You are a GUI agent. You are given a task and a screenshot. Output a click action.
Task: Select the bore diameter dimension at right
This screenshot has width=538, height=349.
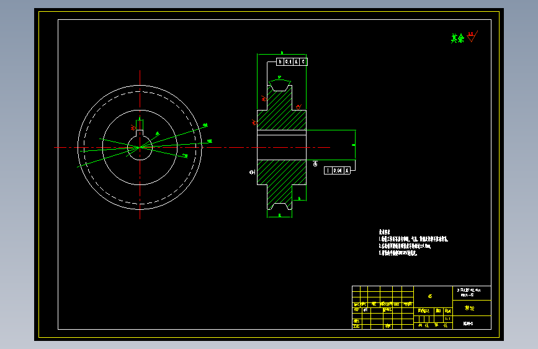click(355, 145)
